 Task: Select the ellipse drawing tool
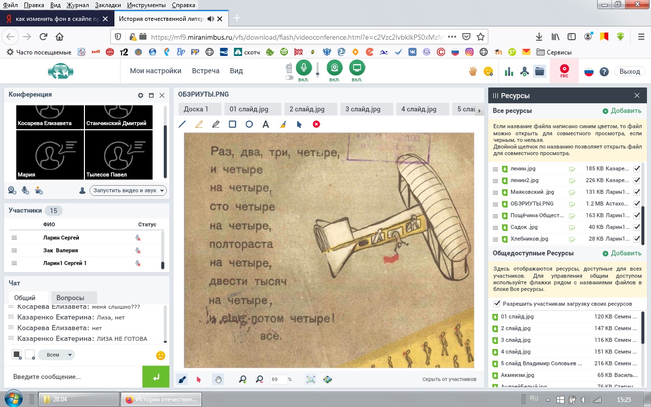pyautogui.click(x=249, y=124)
